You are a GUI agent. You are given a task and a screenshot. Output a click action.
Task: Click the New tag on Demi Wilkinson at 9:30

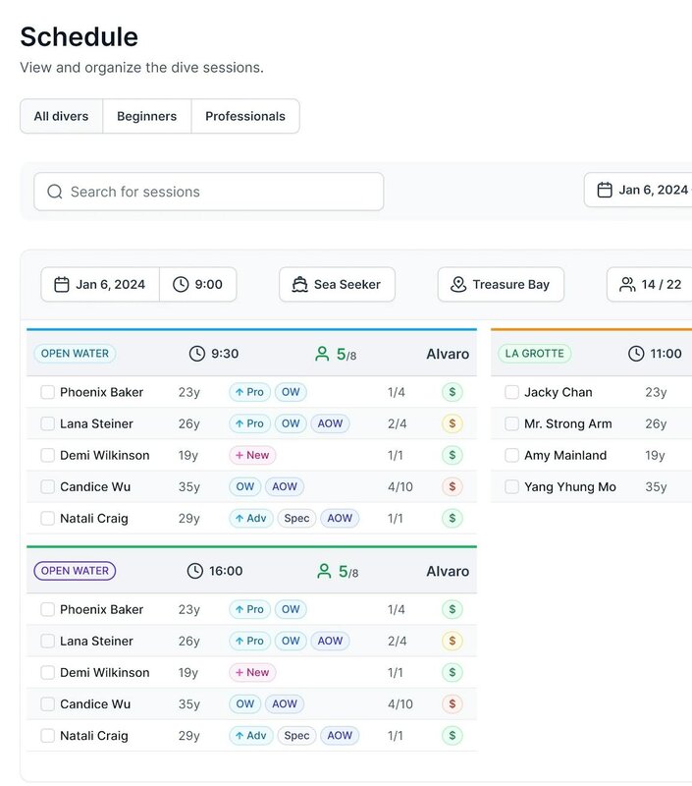252,455
